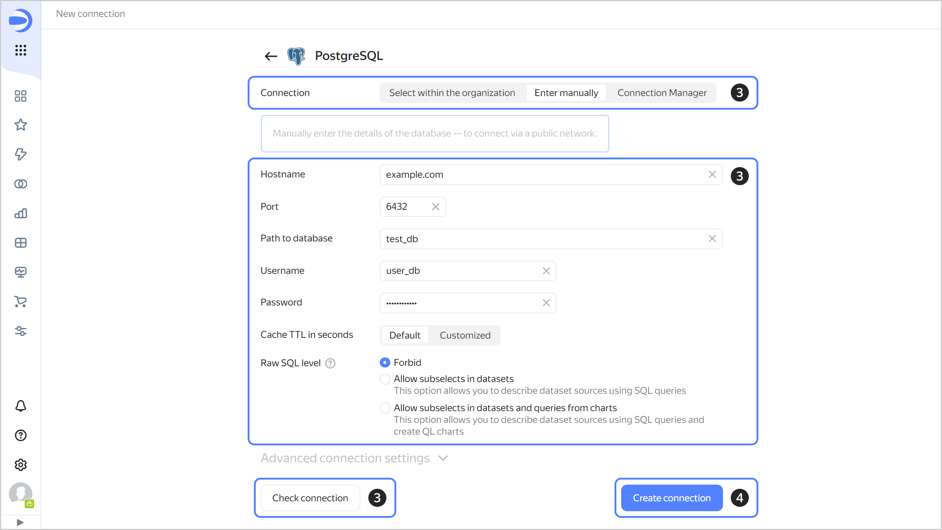Click the Check connection button
Screen dimensions: 942x530
(310, 498)
